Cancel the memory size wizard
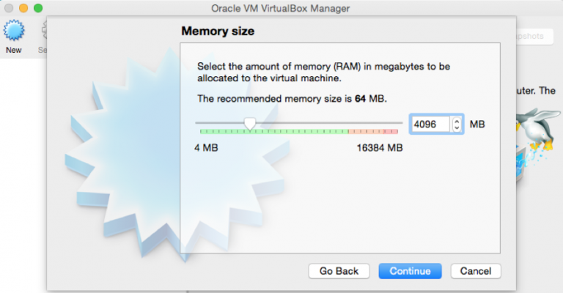Viewport: 563px width, 293px height. 476,271
